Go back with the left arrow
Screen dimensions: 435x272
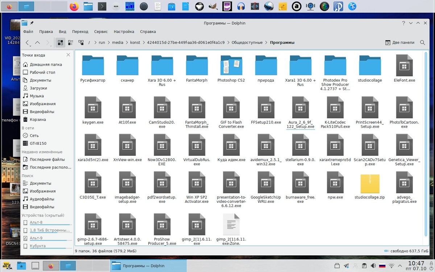[x=28, y=42]
